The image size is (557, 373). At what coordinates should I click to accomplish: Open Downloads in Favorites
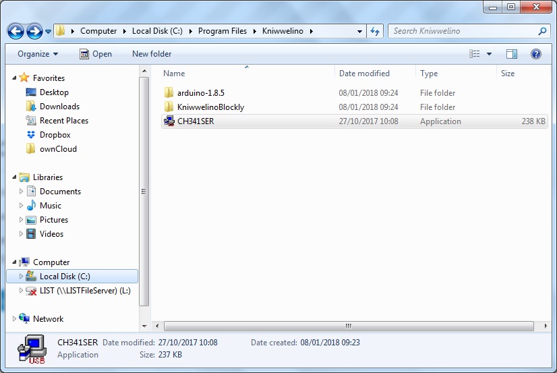[x=59, y=107]
